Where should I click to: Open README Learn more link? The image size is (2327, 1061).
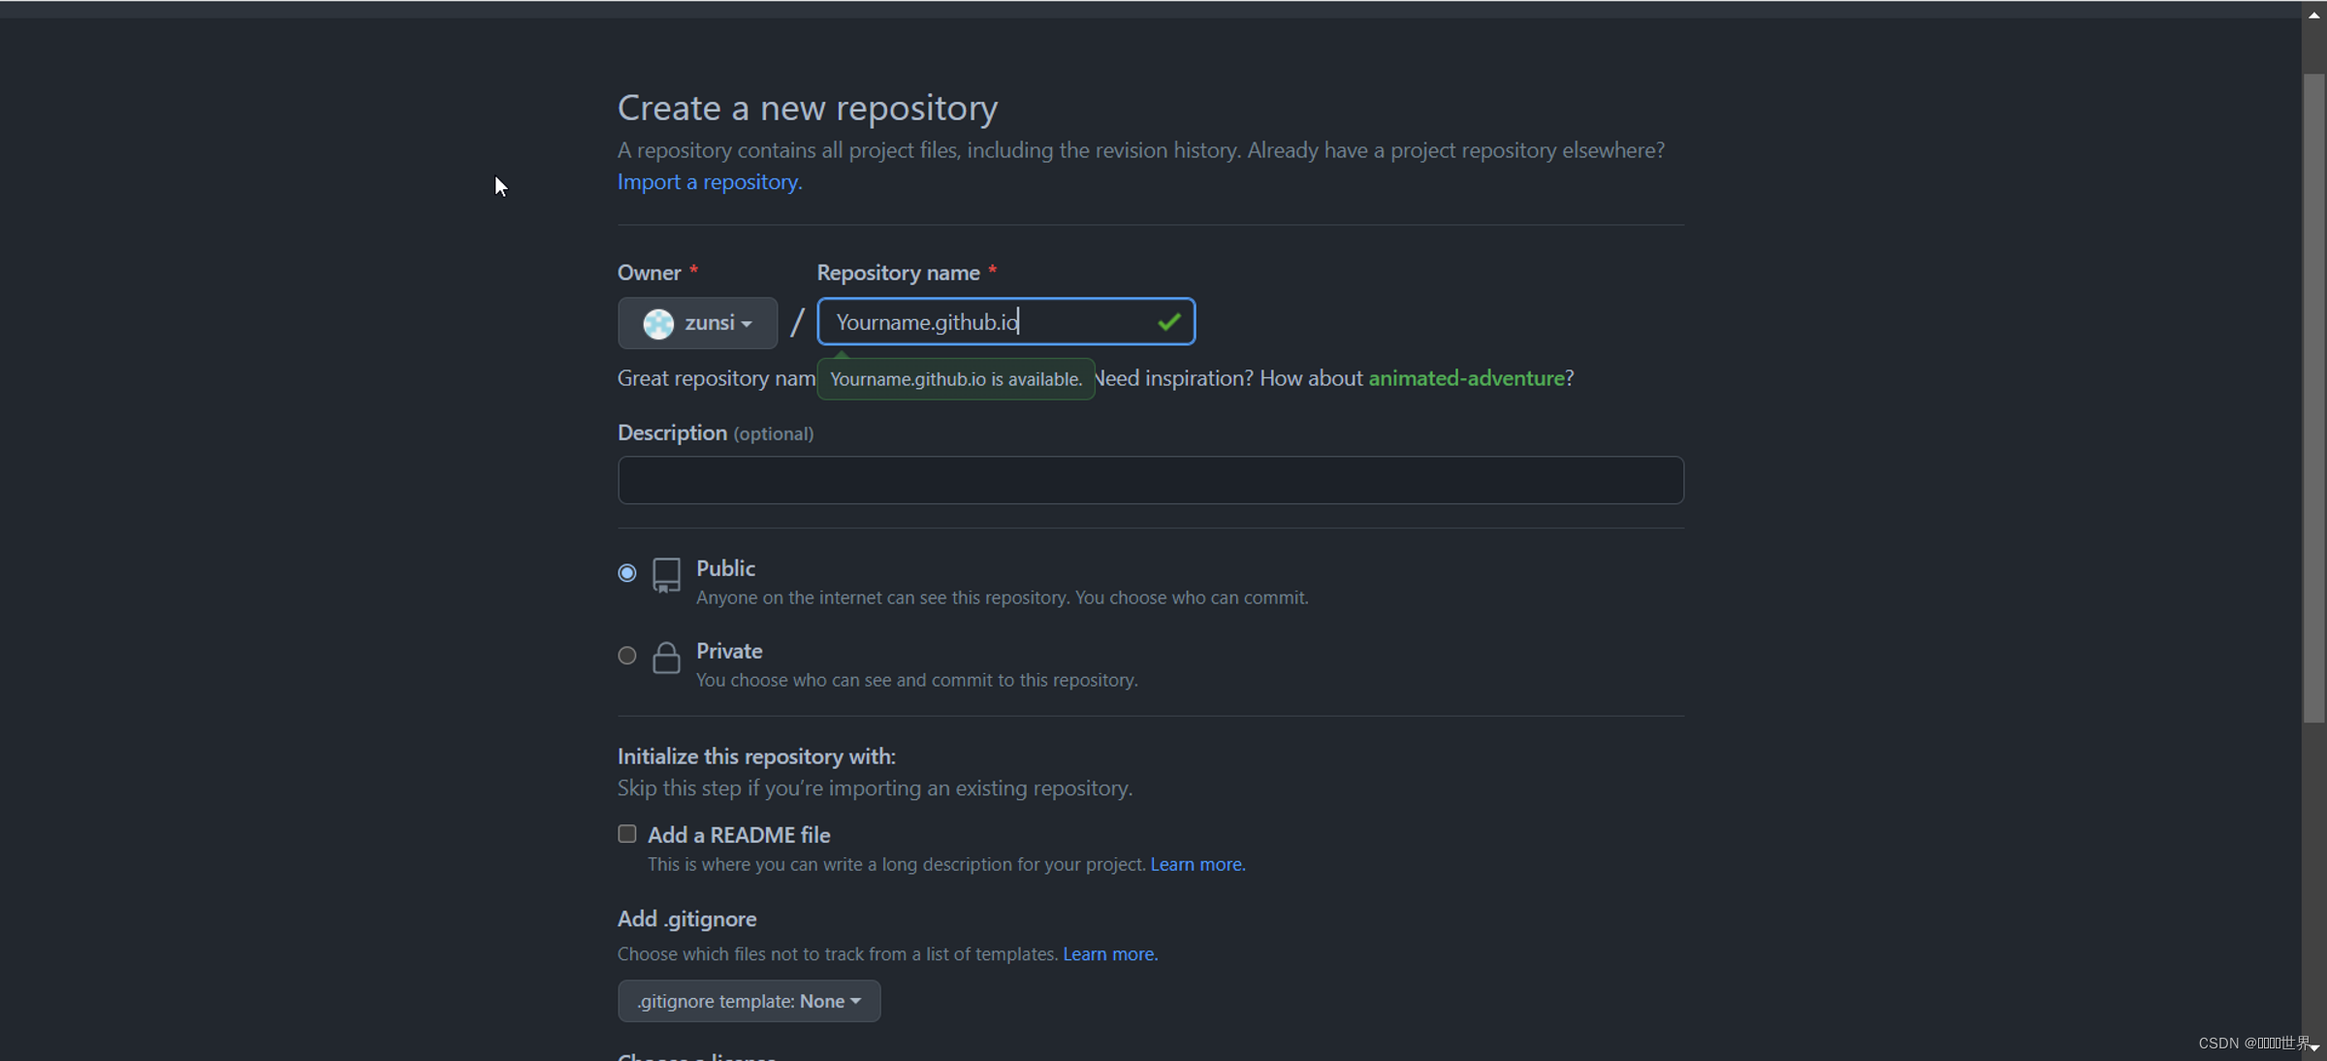[1197, 864]
